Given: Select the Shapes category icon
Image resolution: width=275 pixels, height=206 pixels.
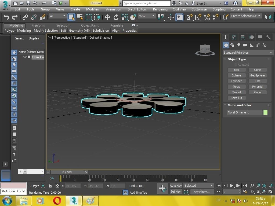Looking at the screenshot, I should (232, 45).
